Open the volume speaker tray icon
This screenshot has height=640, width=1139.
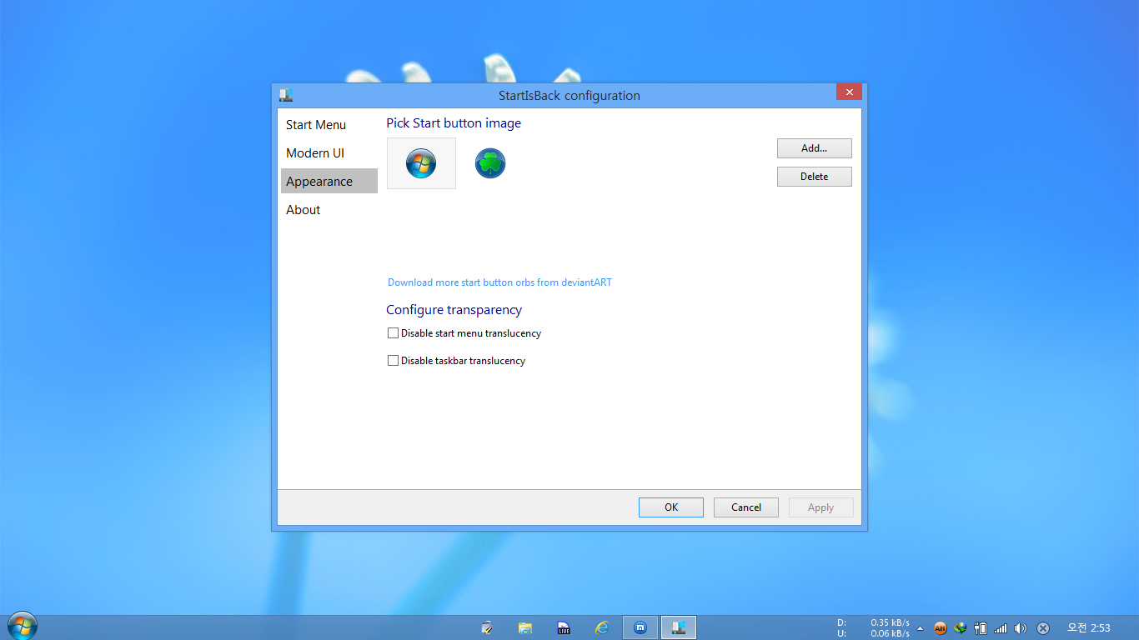tap(1021, 628)
